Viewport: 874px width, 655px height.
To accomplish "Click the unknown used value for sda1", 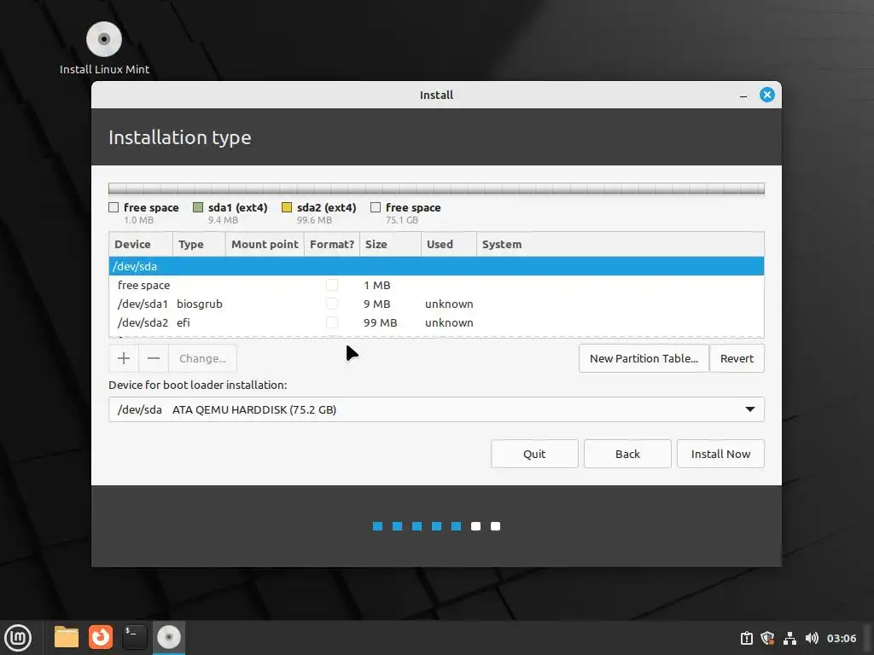I will pyautogui.click(x=449, y=304).
